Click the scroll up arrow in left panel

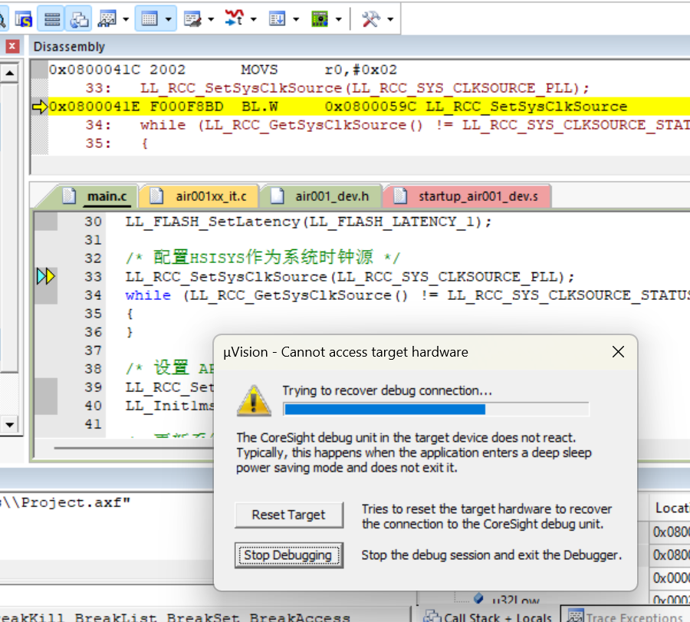[10, 73]
